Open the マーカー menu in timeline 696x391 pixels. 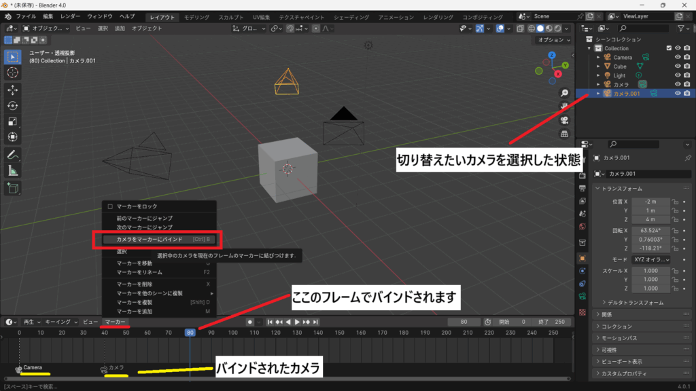click(116, 321)
